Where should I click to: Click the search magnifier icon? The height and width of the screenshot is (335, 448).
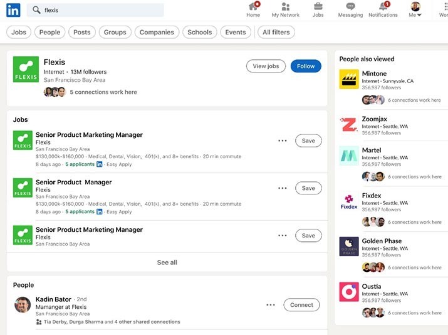coord(36,10)
